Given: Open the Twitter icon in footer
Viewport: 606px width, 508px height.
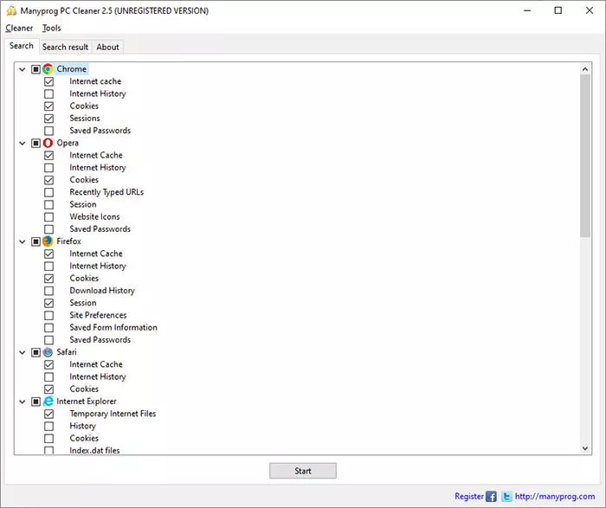Looking at the screenshot, I should (506, 497).
